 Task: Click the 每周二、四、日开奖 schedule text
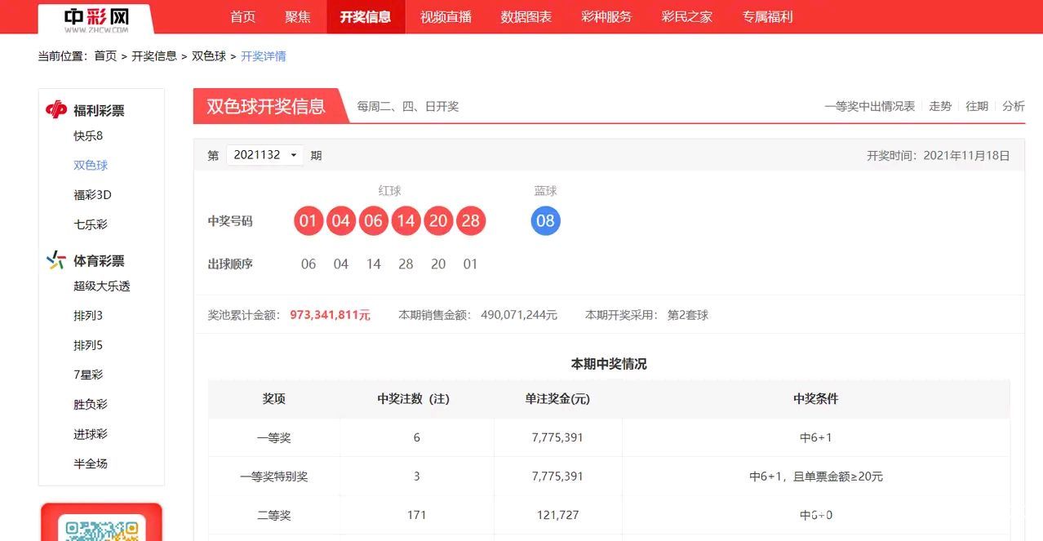[x=408, y=106]
